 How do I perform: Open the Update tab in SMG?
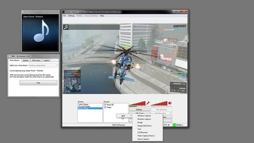(46, 60)
